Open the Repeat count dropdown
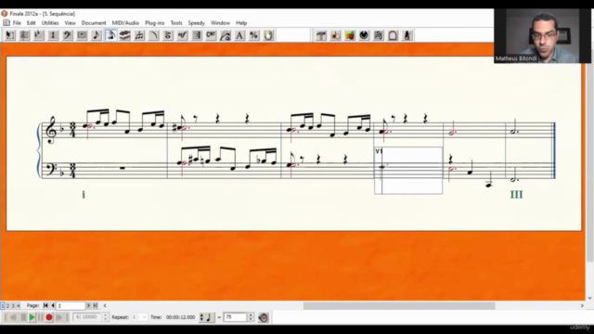594x334 pixels. 144,317
